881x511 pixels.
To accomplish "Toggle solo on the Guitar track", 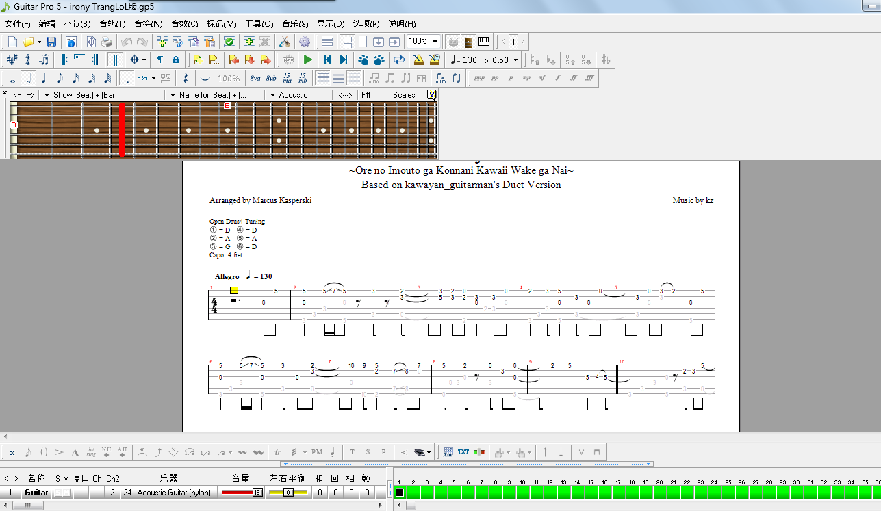I will tap(59, 493).
